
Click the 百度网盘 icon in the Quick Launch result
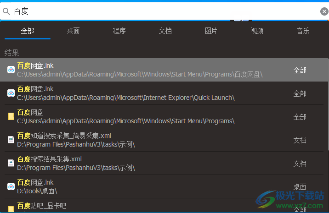pos(11,93)
